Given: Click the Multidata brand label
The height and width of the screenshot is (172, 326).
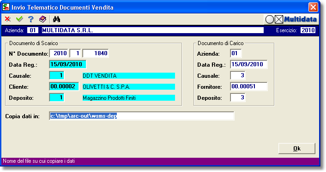Looking at the screenshot, I should (300, 19).
